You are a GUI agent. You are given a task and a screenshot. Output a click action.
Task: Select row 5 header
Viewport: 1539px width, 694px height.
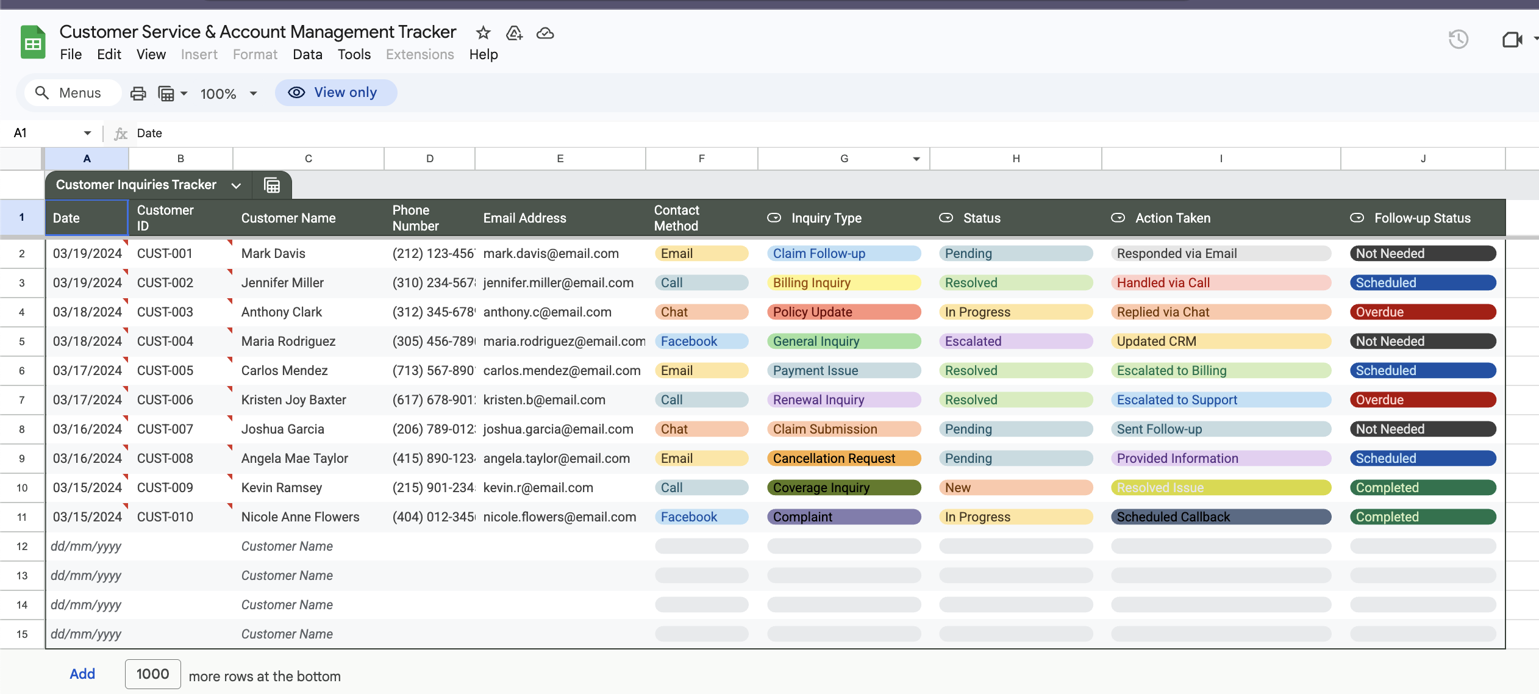tap(22, 342)
